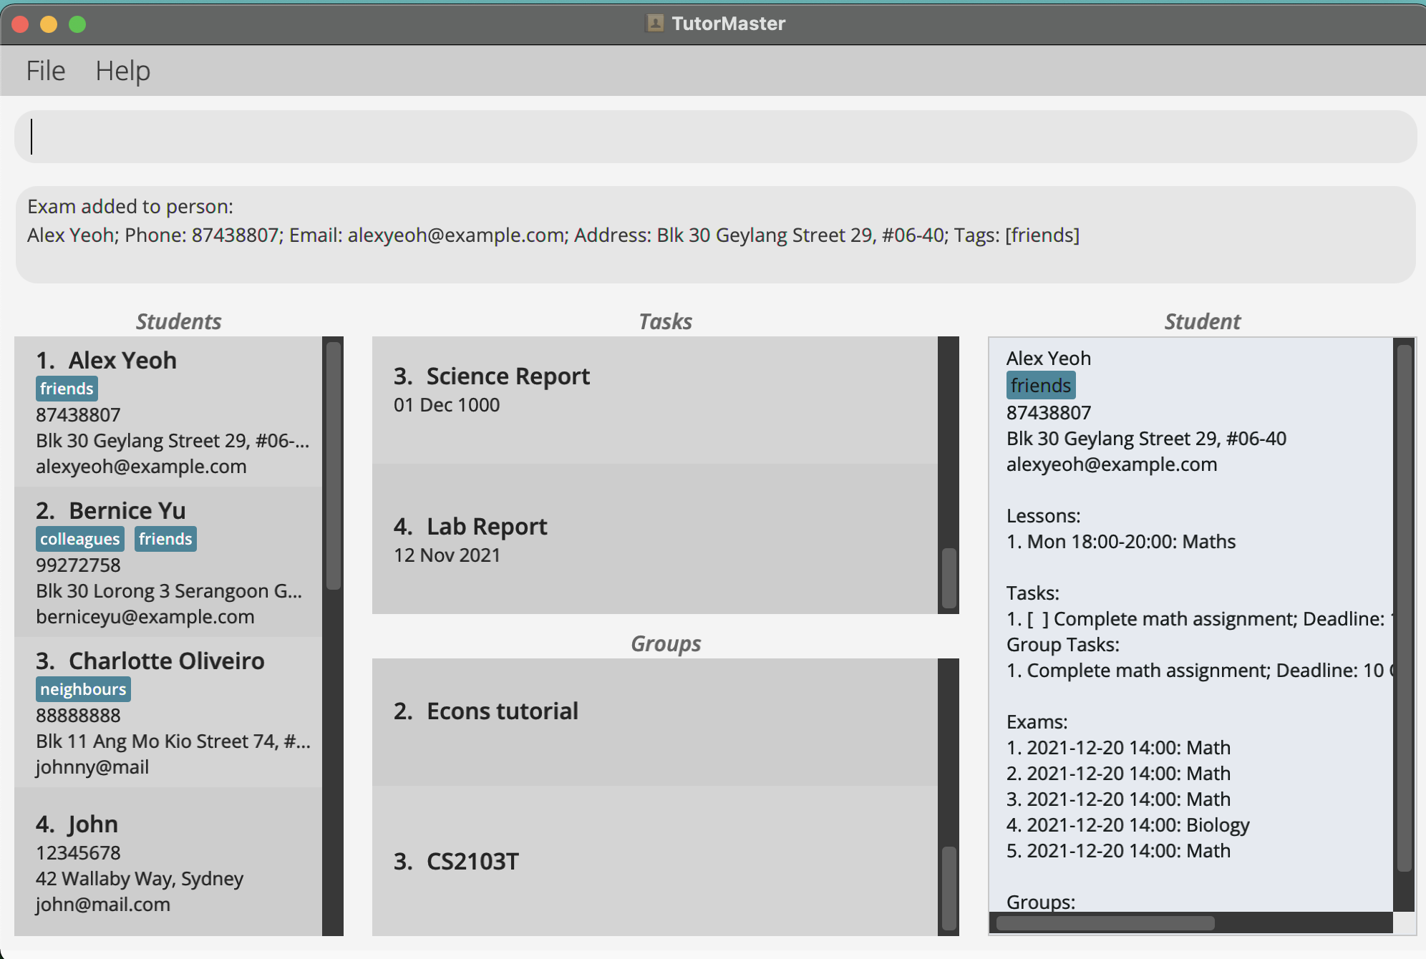This screenshot has height=959, width=1426.
Task: Select the CS2103T group
Action: point(654,861)
